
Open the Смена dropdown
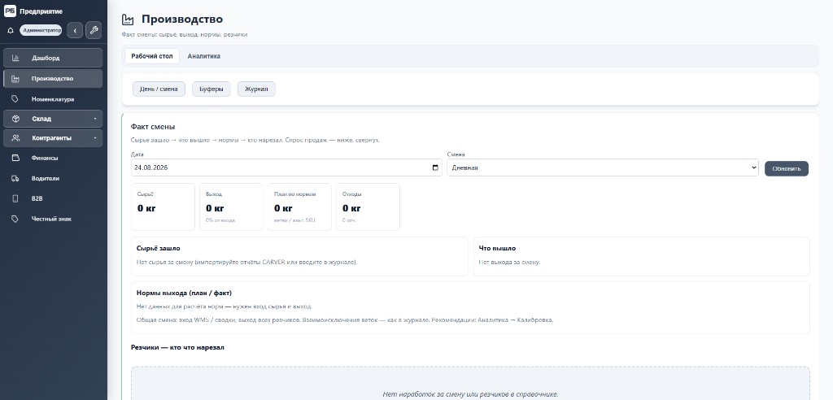(603, 167)
